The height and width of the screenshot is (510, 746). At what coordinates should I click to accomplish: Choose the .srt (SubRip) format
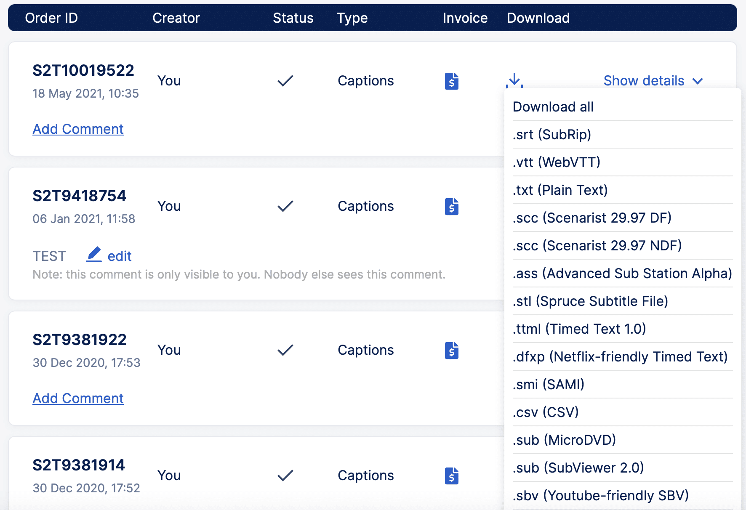(552, 135)
